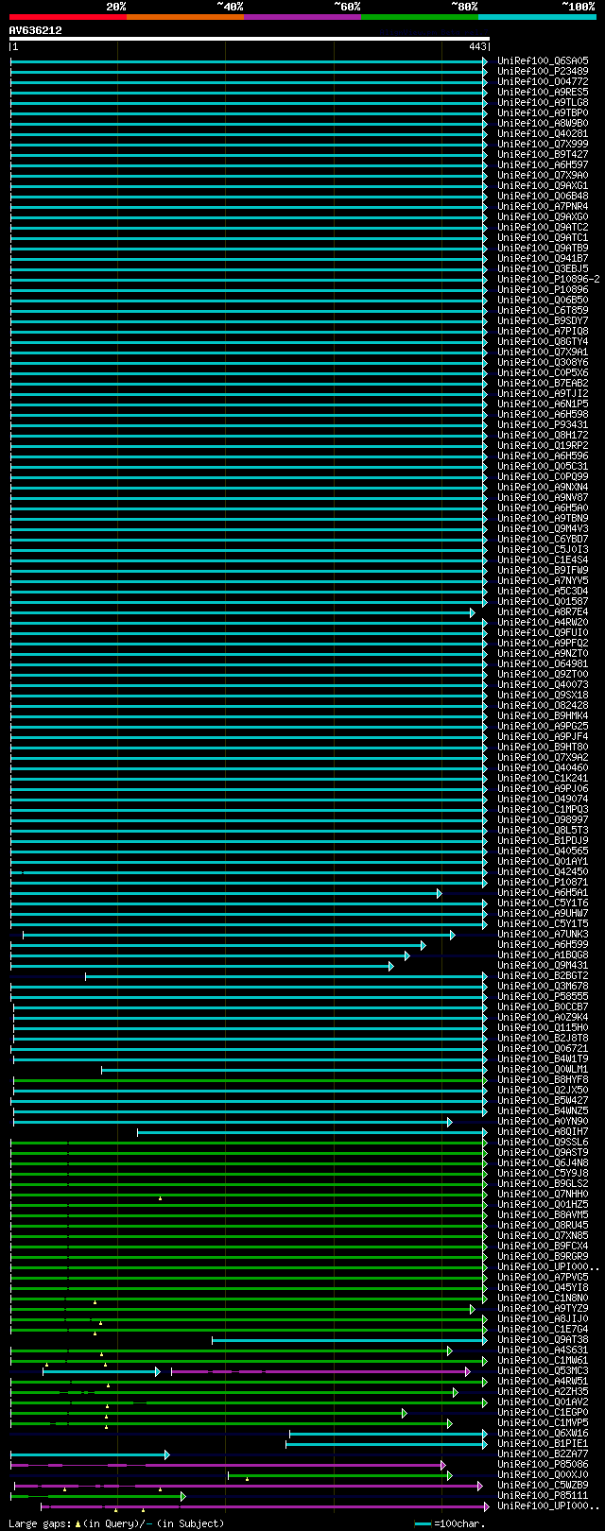Click the UniRef100_Q9M431 label
The width and height of the screenshot is (605, 1531).
click(x=543, y=966)
